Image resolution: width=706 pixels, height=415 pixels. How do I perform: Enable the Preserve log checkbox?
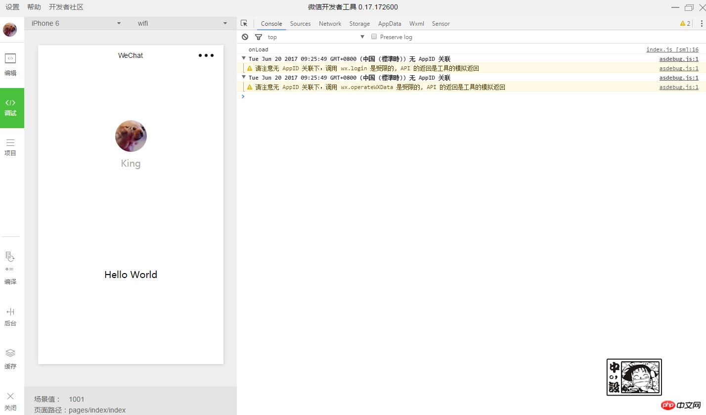[374, 37]
